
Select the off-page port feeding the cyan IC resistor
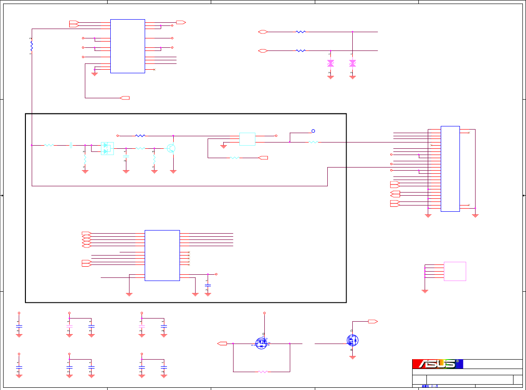pyautogui.click(x=263, y=158)
